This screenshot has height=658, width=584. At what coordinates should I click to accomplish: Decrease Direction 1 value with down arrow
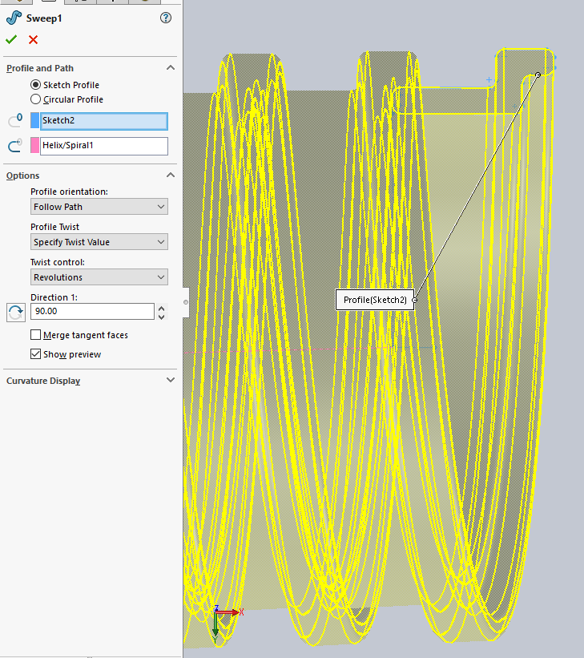(x=162, y=317)
